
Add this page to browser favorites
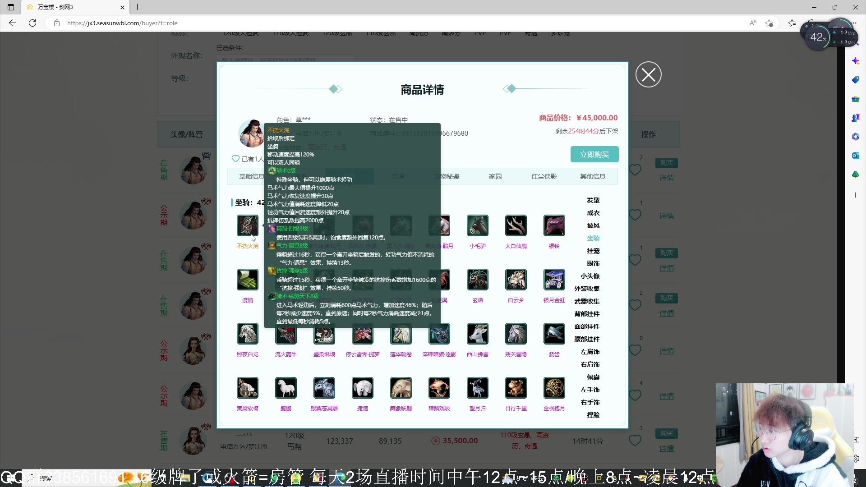[769, 23]
